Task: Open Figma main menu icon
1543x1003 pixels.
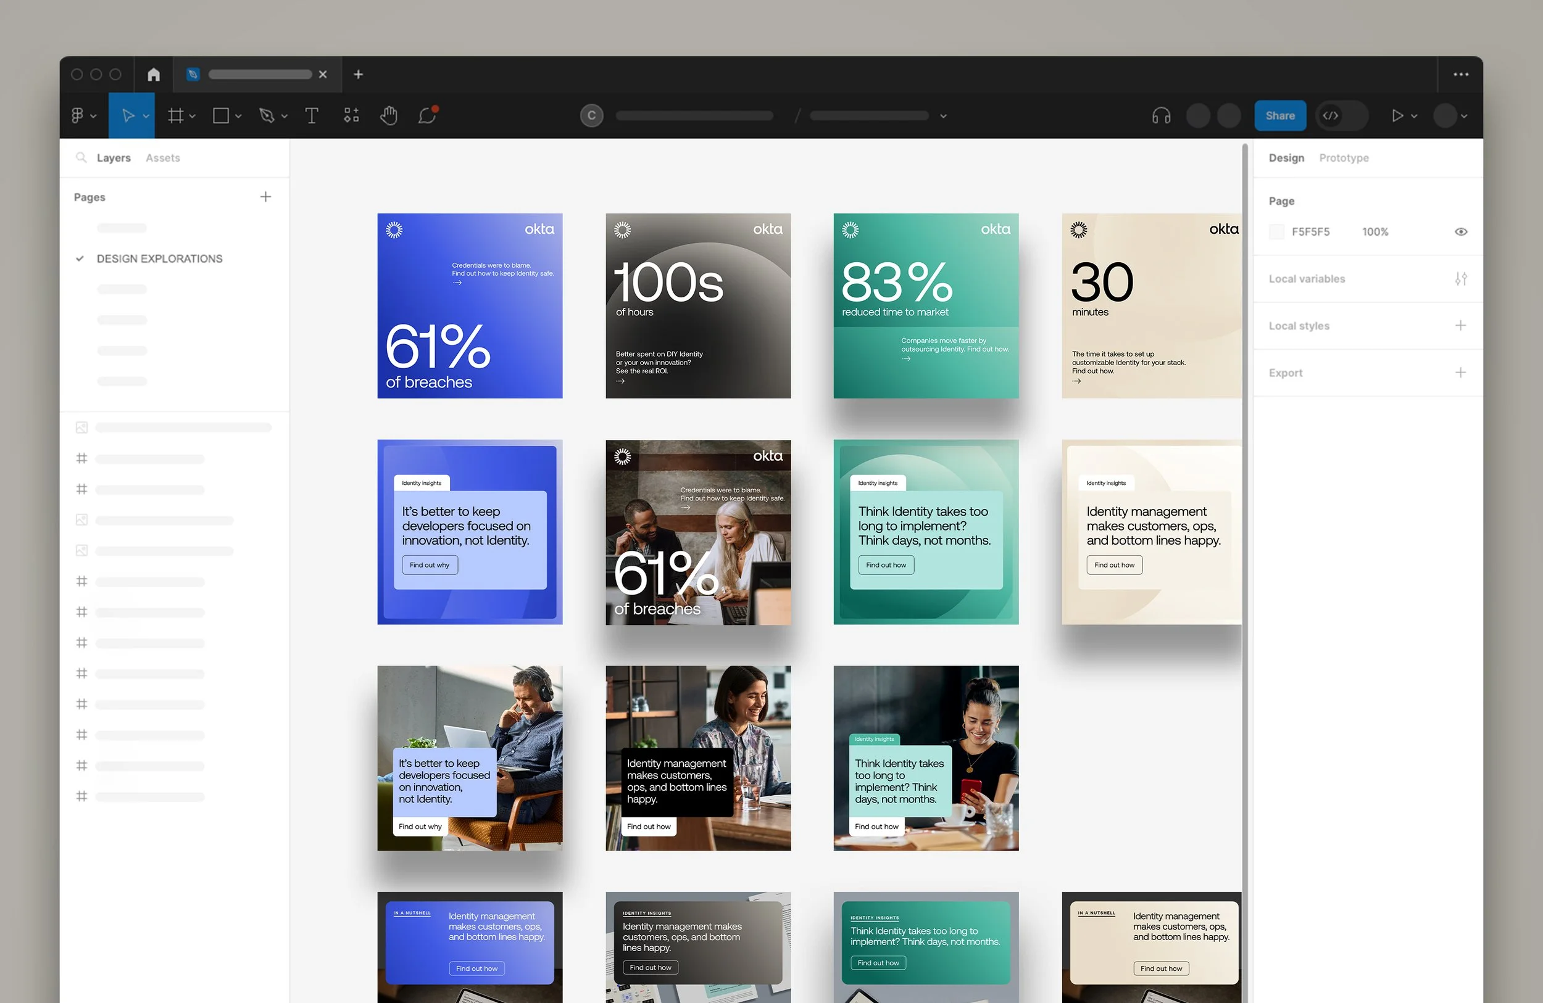Action: pos(77,115)
